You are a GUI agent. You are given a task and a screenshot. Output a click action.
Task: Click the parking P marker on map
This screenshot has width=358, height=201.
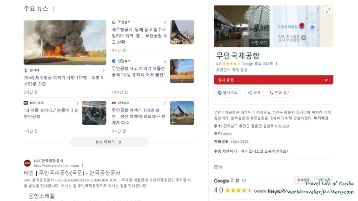click(312, 27)
